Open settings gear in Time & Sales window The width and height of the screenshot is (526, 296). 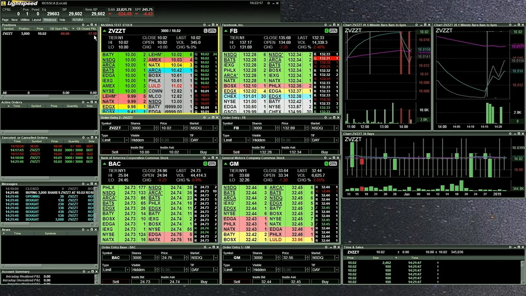[x=510, y=247]
